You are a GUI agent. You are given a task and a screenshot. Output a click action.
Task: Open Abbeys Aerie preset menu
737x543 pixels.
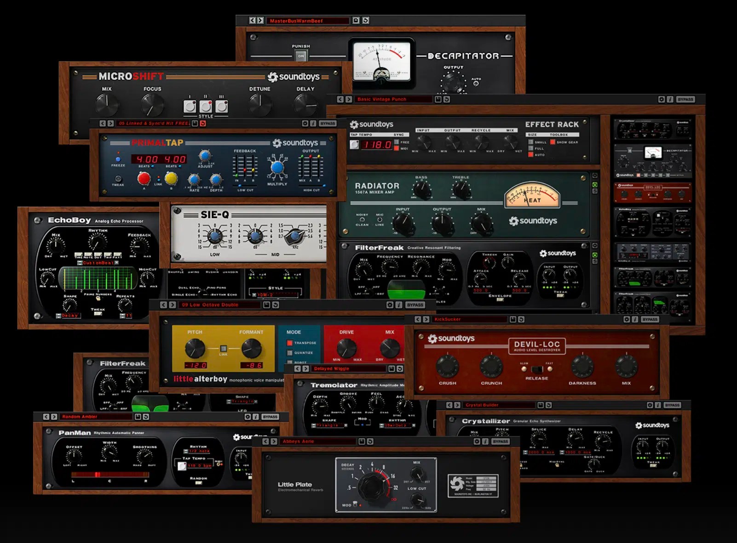coord(319,441)
